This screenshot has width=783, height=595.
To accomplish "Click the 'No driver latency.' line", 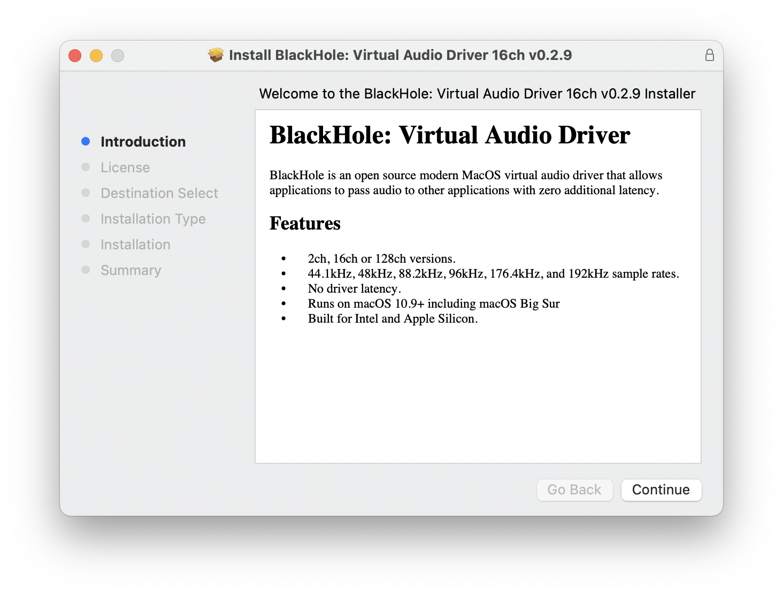I will pyautogui.click(x=355, y=289).
